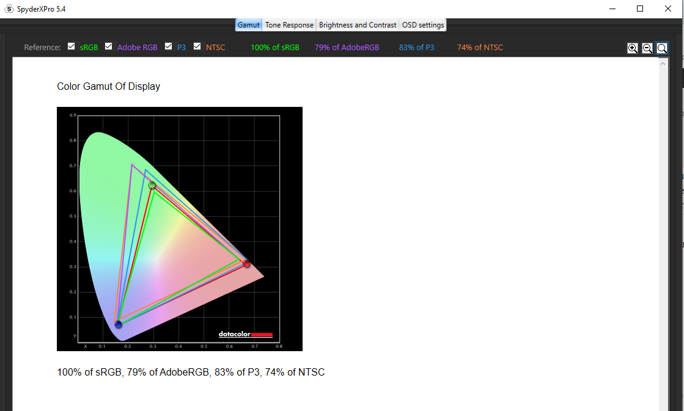
Task: Select the Gamut tab
Action: pyautogui.click(x=249, y=25)
